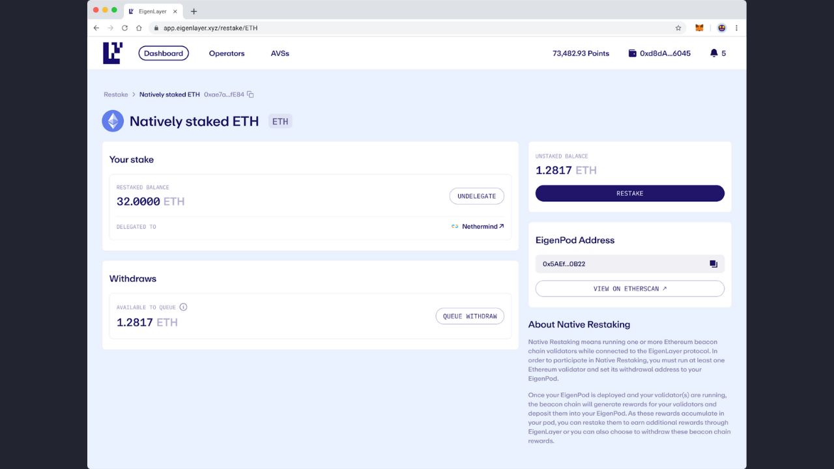Open wallet address 0xd8dA...6045
The image size is (834, 469).
(665, 53)
